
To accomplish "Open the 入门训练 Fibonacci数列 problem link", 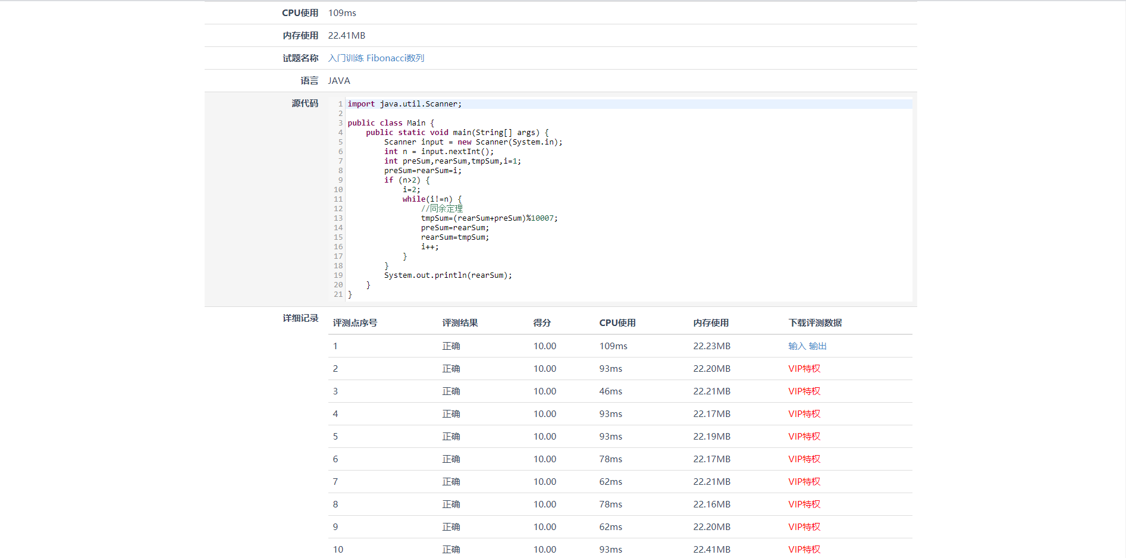I will (x=376, y=58).
